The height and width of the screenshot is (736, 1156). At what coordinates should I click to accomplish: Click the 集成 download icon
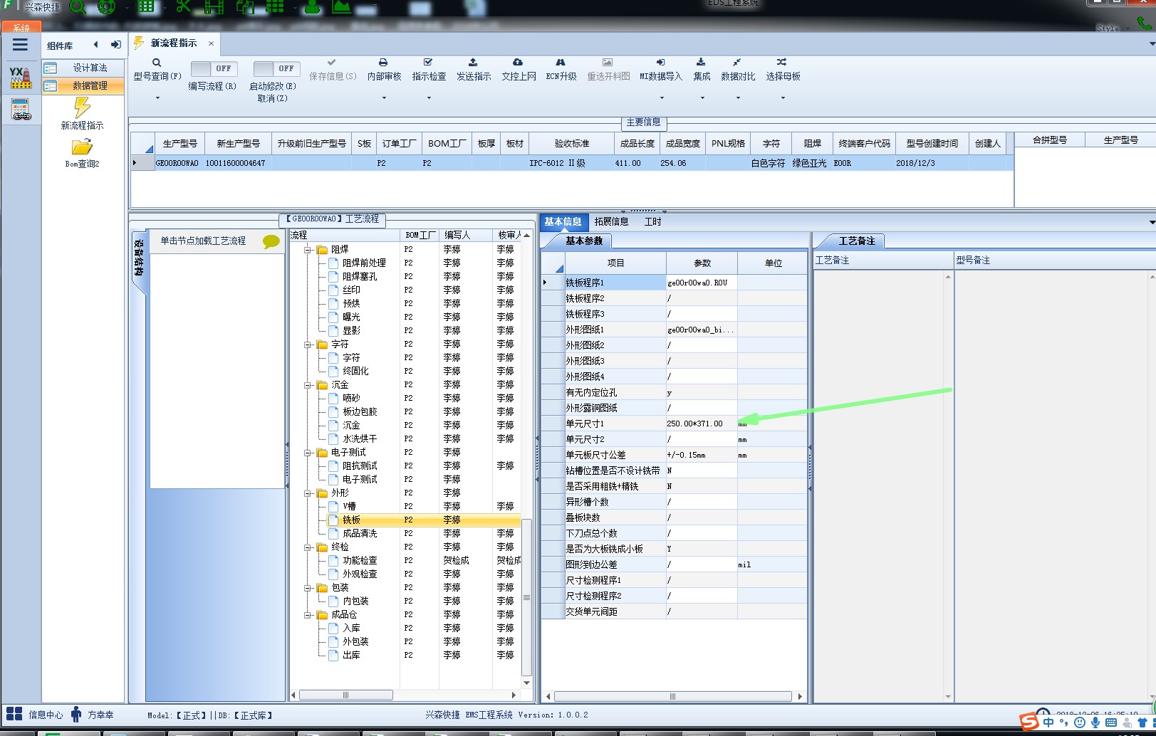pyautogui.click(x=701, y=63)
